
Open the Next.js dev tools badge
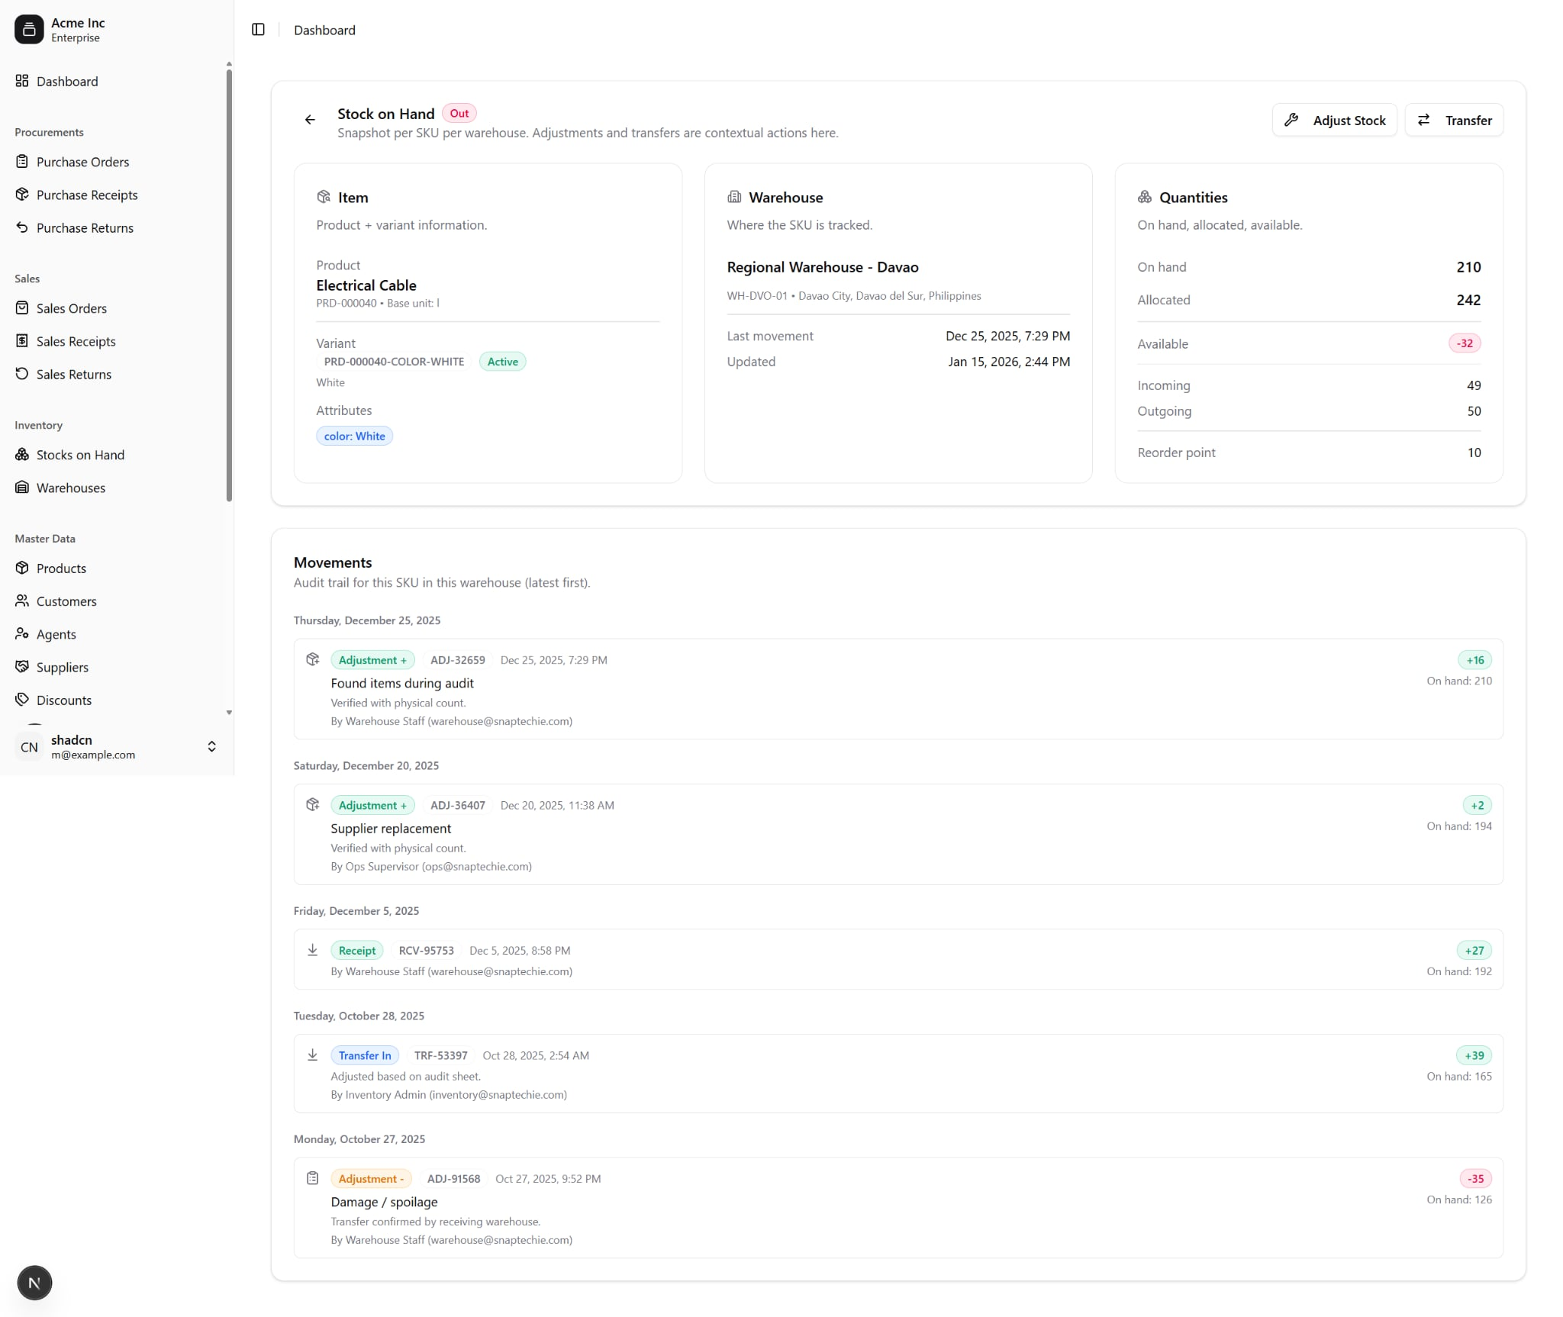(x=34, y=1283)
